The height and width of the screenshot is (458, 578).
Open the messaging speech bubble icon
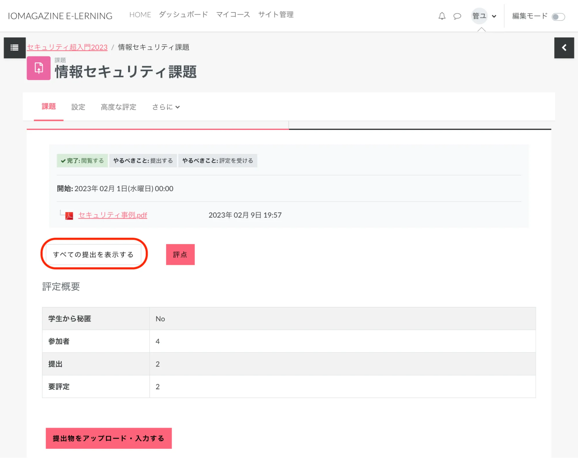click(x=457, y=16)
